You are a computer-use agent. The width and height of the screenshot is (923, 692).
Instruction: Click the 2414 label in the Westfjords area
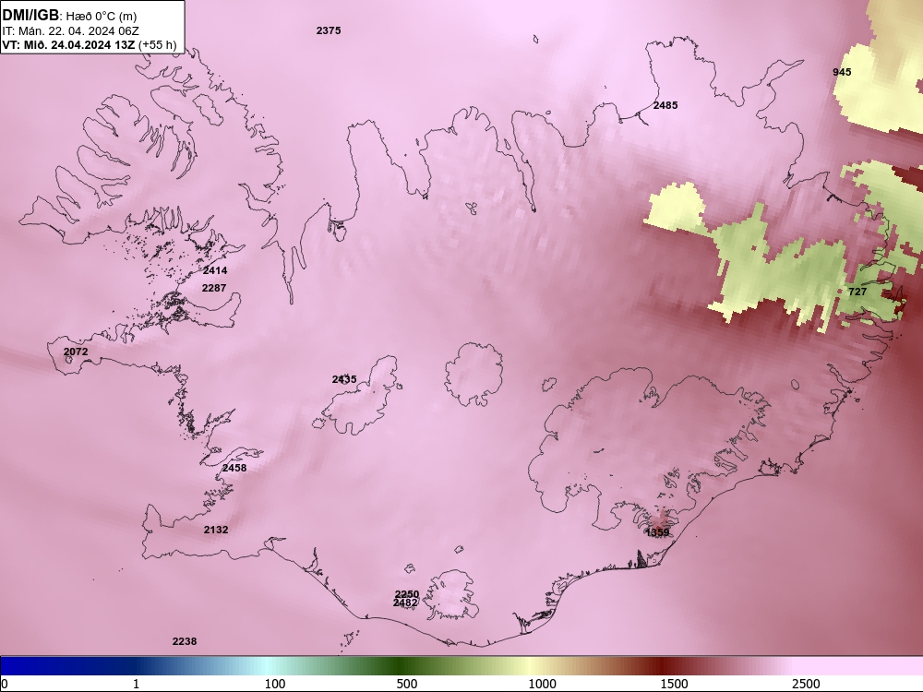pos(215,270)
